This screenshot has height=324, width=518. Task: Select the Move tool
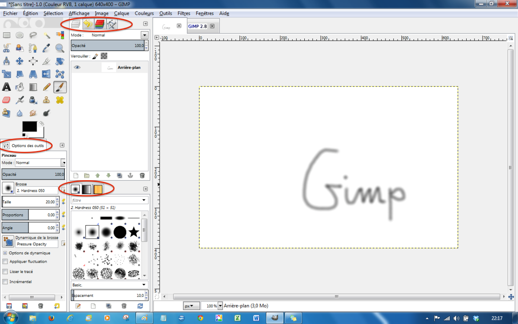tap(20, 61)
